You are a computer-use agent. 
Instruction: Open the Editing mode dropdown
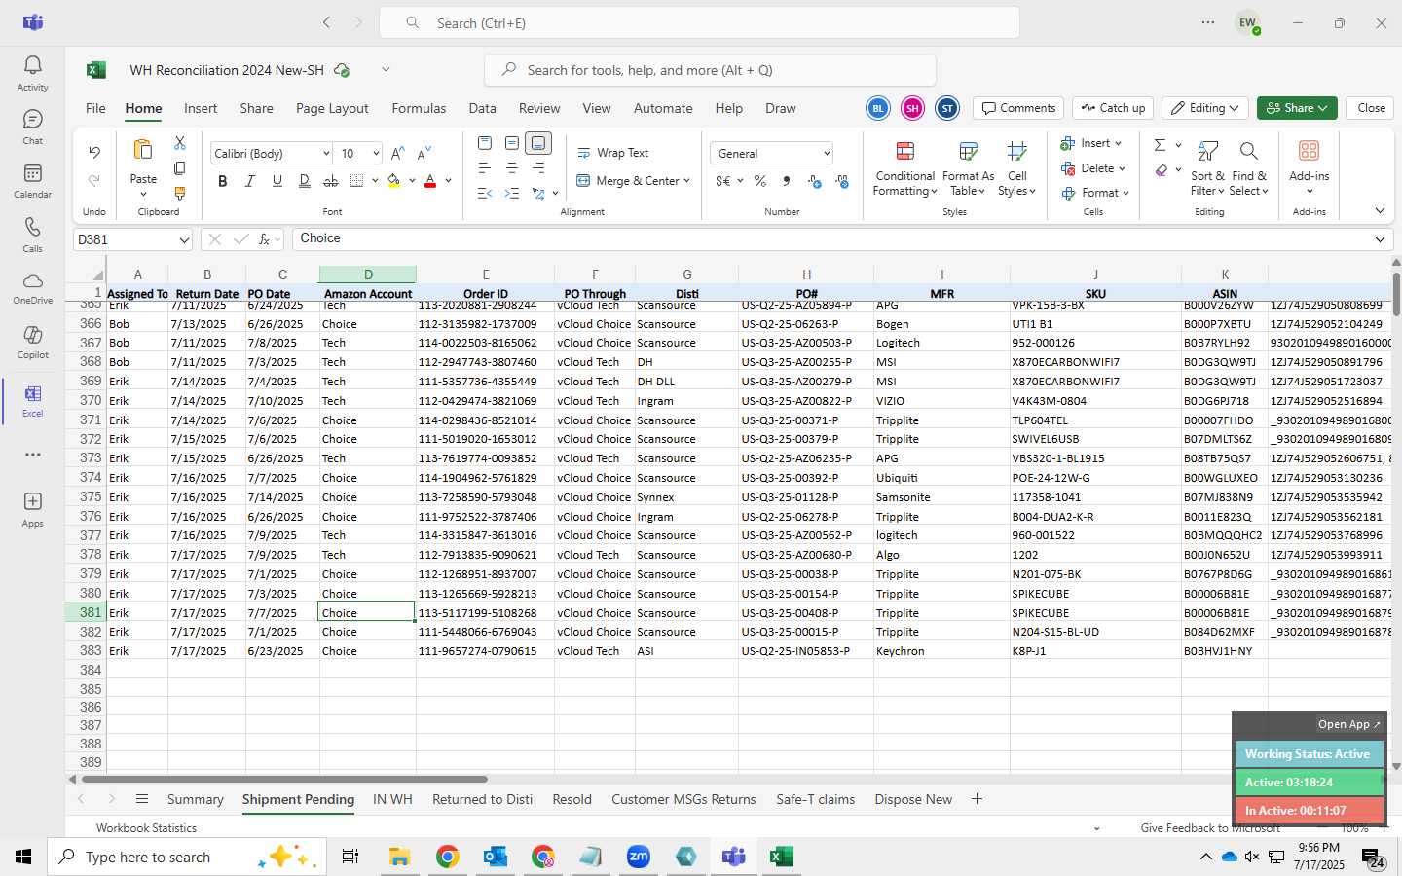click(1206, 108)
